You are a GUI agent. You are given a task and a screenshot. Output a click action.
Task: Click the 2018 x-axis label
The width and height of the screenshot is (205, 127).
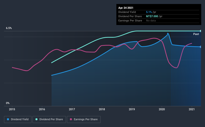click(102, 109)
